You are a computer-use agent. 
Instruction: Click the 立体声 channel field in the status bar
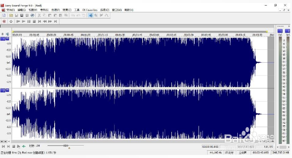[x=242, y=152]
